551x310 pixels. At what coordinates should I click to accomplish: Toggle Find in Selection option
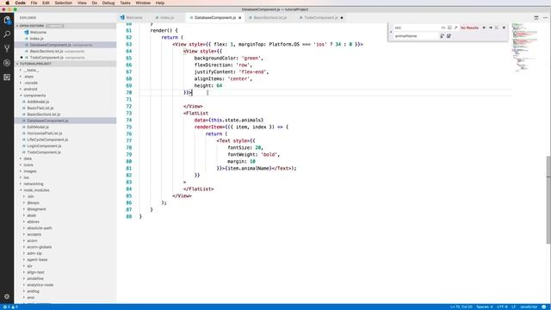(497, 28)
